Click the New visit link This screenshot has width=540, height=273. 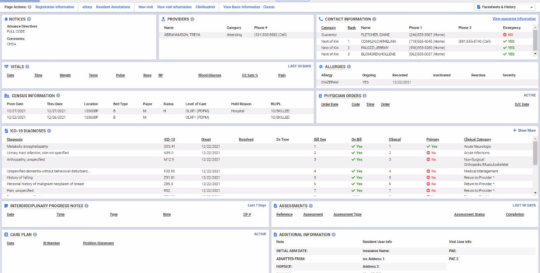(x=146, y=7)
